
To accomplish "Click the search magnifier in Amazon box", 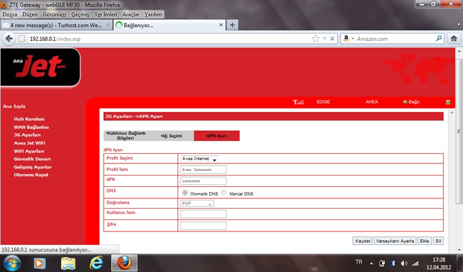I will [x=439, y=38].
